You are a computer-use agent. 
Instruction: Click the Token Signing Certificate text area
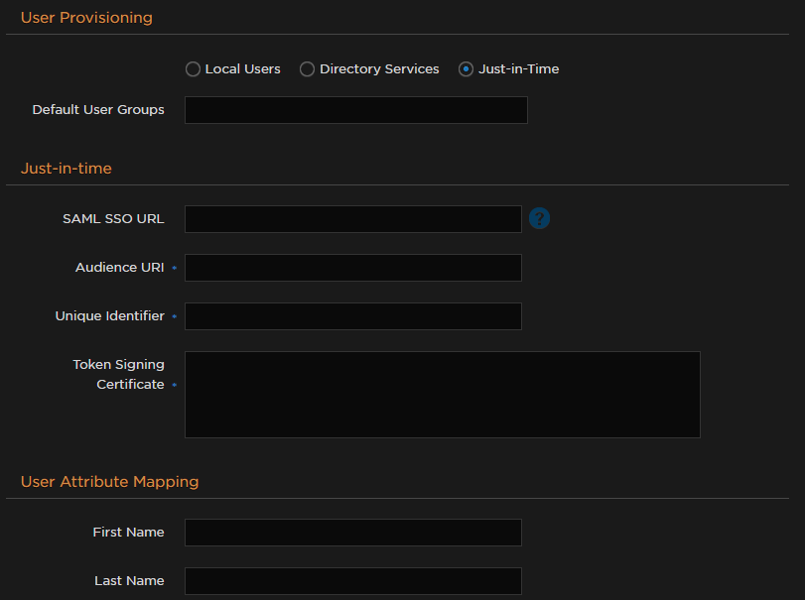pyautogui.click(x=442, y=394)
